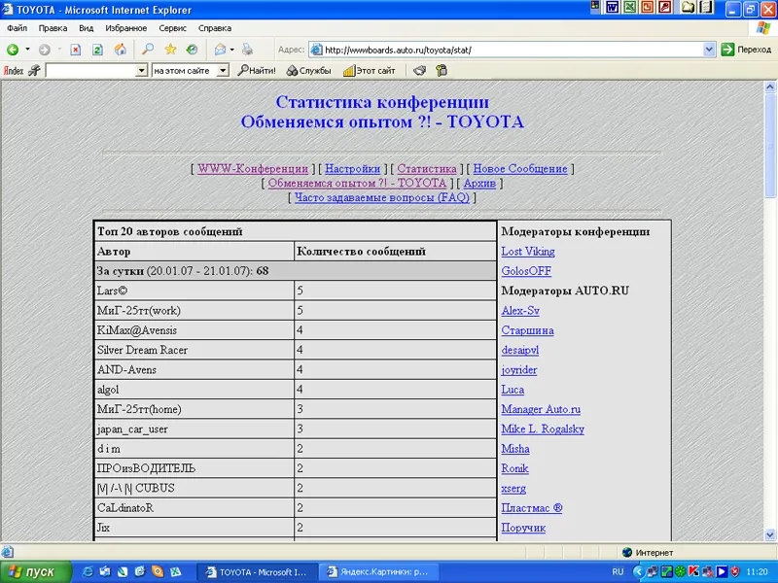Click the money/wallet icon on Yandex toolbar
The height and width of the screenshot is (583, 778).
[x=419, y=71]
